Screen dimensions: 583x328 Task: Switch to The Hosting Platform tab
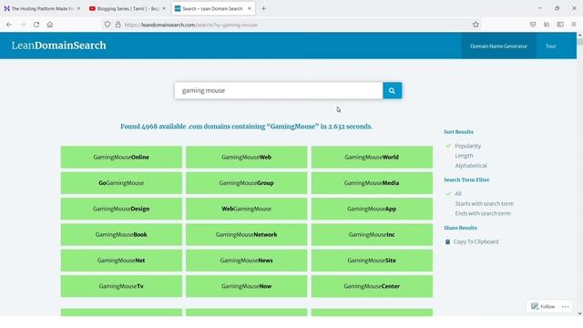coord(42,8)
